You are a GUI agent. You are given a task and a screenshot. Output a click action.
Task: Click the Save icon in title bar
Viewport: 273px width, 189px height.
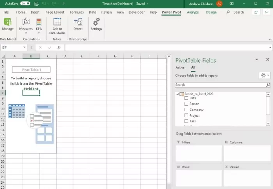point(36,4)
